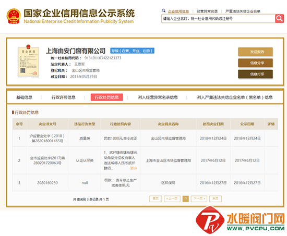Click 决定机关名称 column header
The height and width of the screenshot is (236, 287).
coord(168,124)
